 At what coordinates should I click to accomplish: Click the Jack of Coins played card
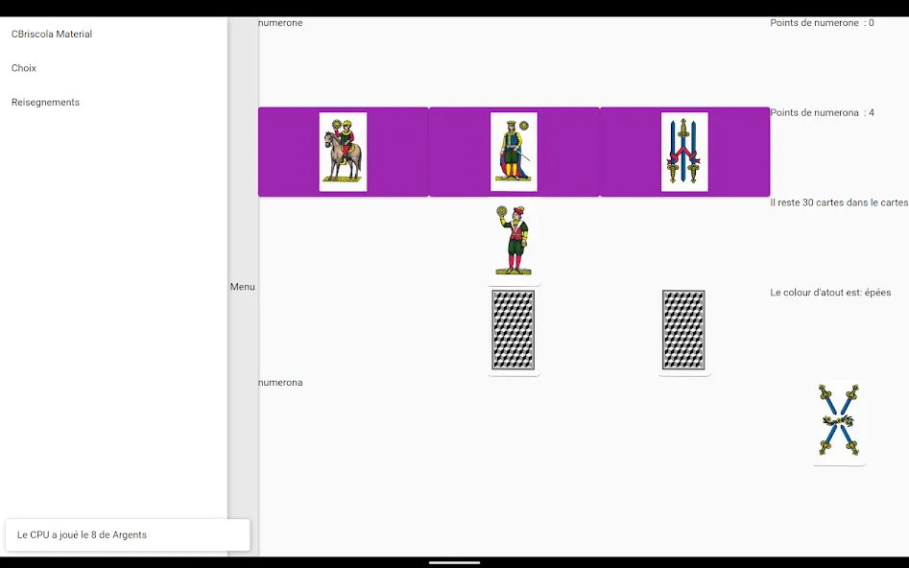514,241
